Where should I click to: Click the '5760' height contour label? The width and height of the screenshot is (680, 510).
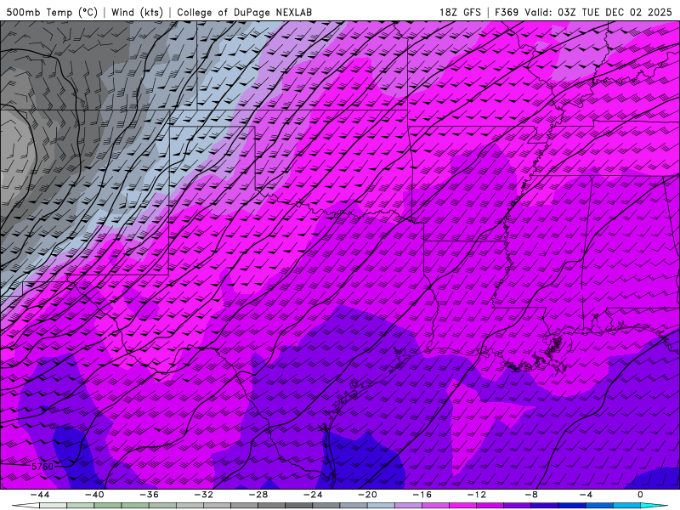[42, 467]
